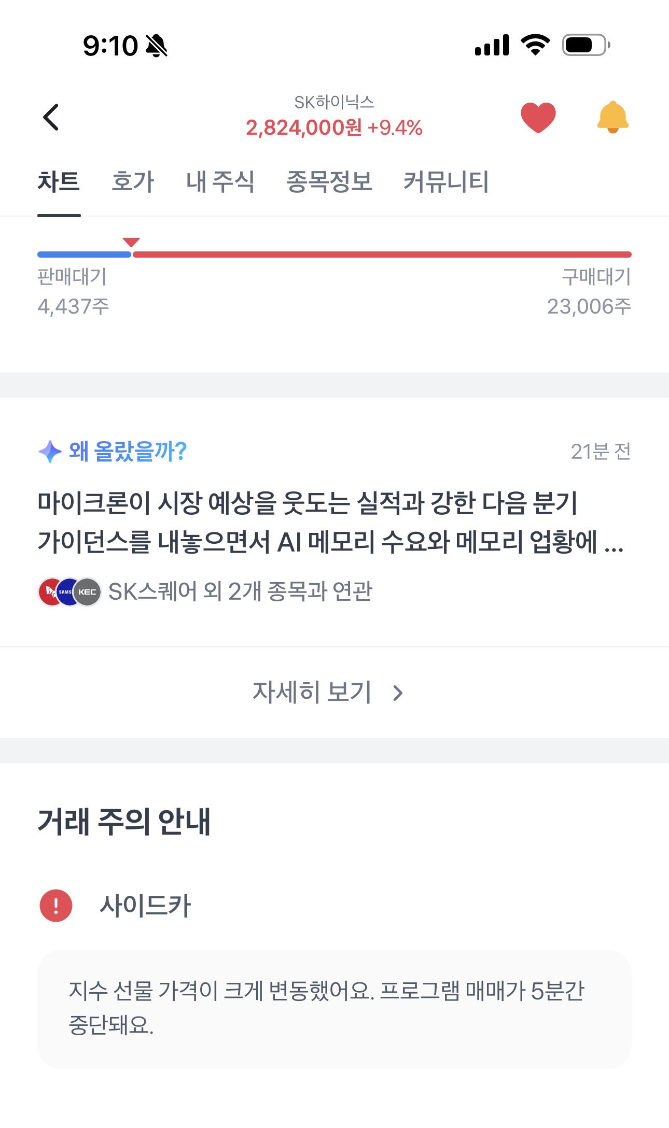Tap the blue 판매대기 bar segment
Image resolution: width=669 pixels, height=1128 pixels.
click(85, 255)
